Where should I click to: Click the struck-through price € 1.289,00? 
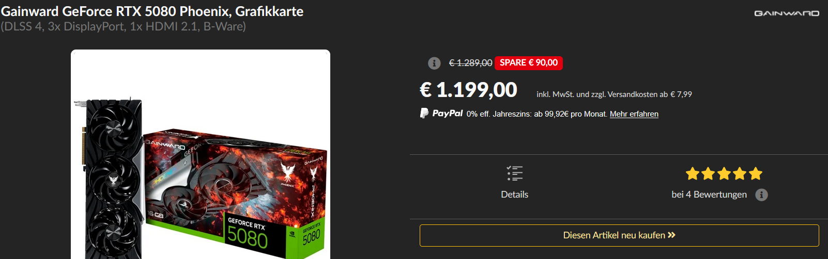pos(470,63)
